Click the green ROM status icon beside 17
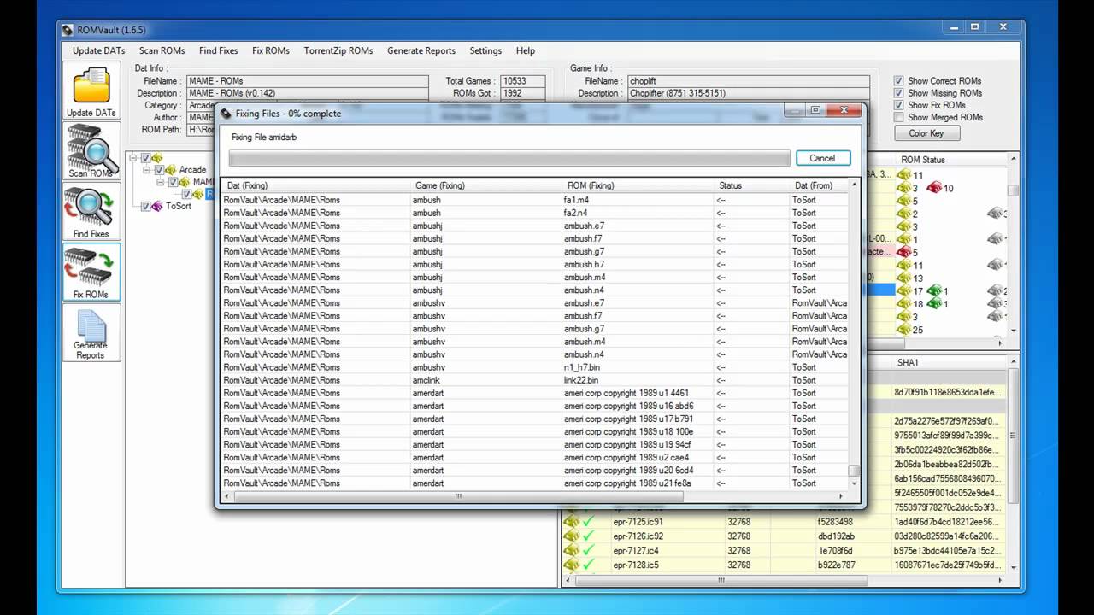 [933, 291]
